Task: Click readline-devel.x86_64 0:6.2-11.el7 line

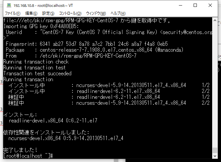Action: 53,120
